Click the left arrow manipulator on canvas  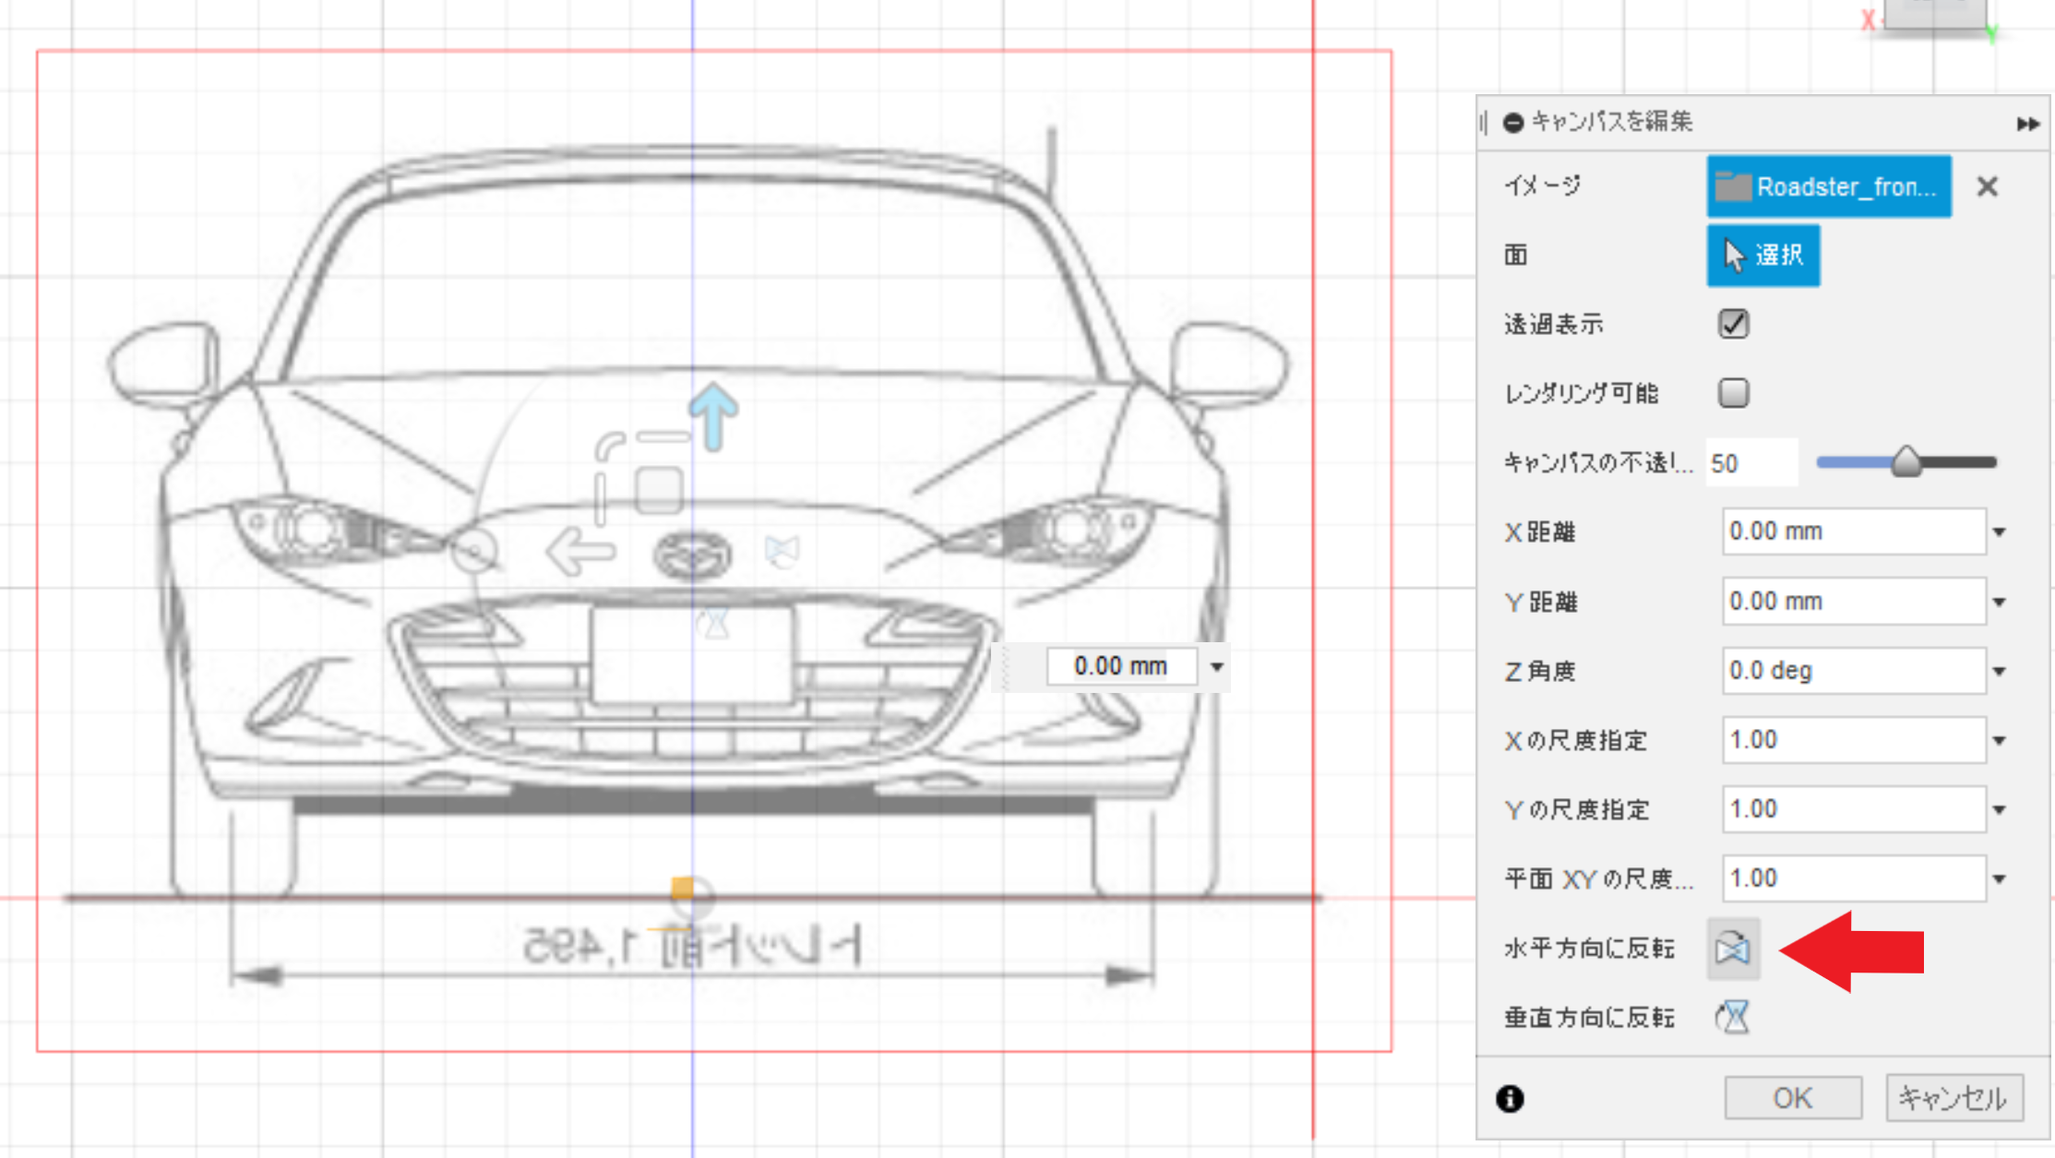(x=580, y=552)
